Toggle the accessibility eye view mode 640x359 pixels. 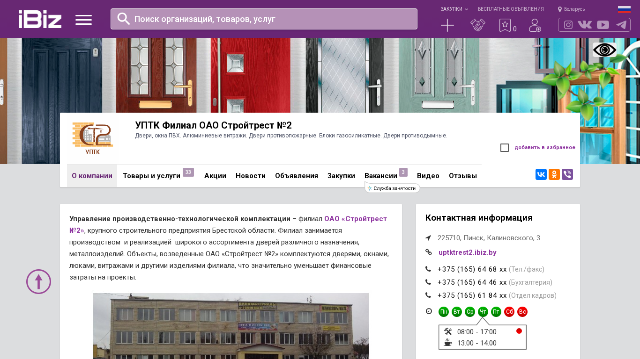(604, 50)
